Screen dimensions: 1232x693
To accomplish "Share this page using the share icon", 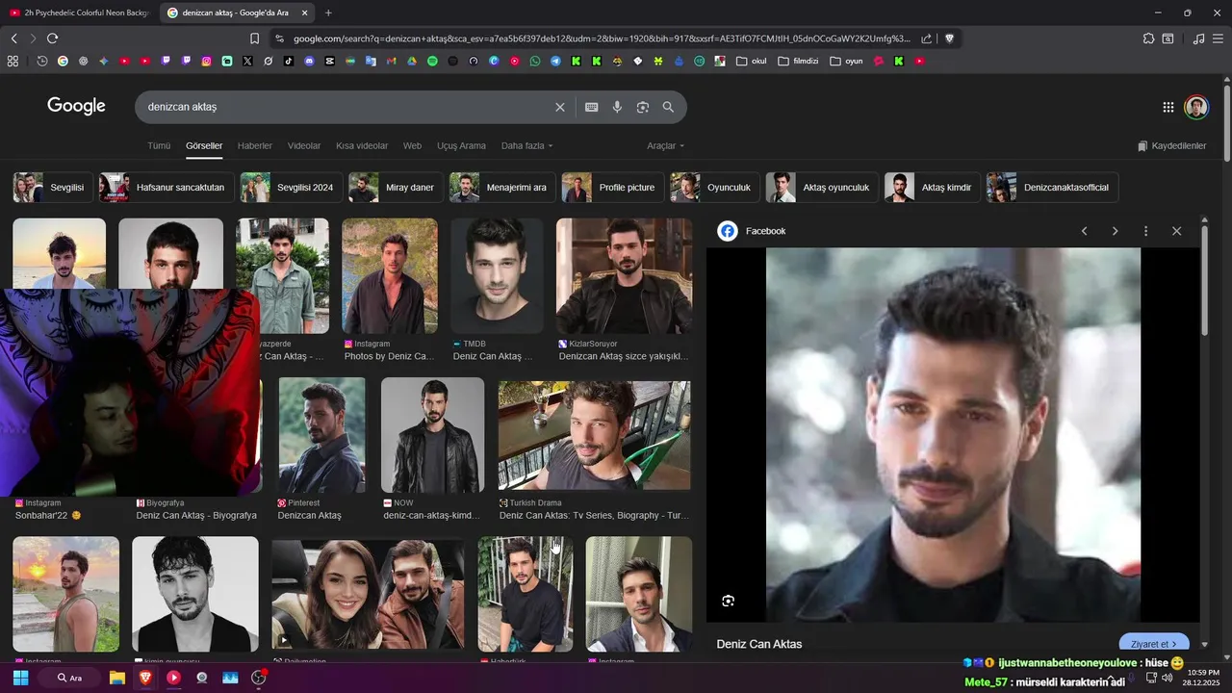I will [x=926, y=38].
